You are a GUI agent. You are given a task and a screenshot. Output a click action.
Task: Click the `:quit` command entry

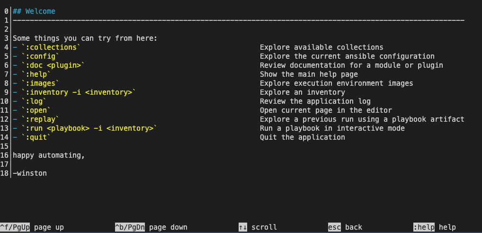pos(36,137)
